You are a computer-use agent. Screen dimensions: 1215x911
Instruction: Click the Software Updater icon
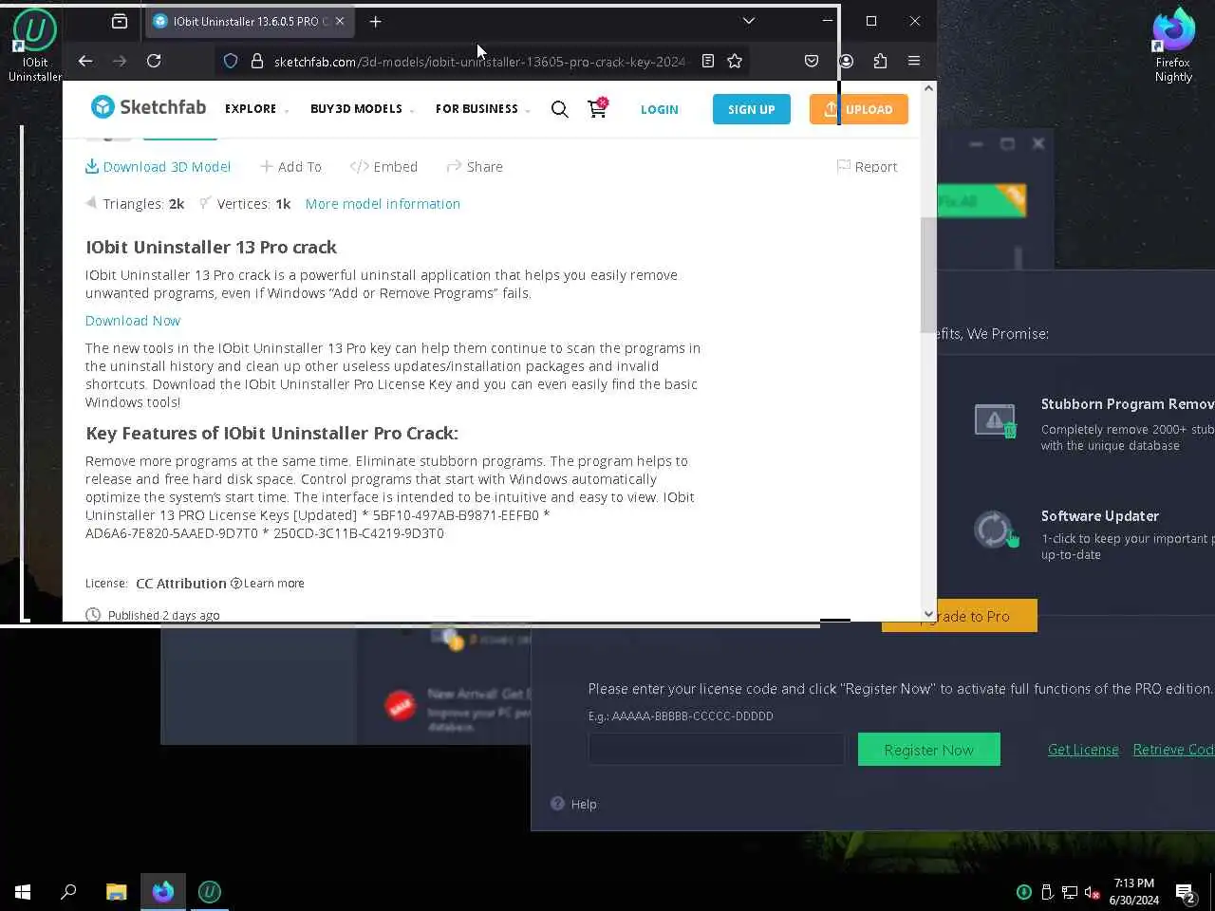click(995, 530)
